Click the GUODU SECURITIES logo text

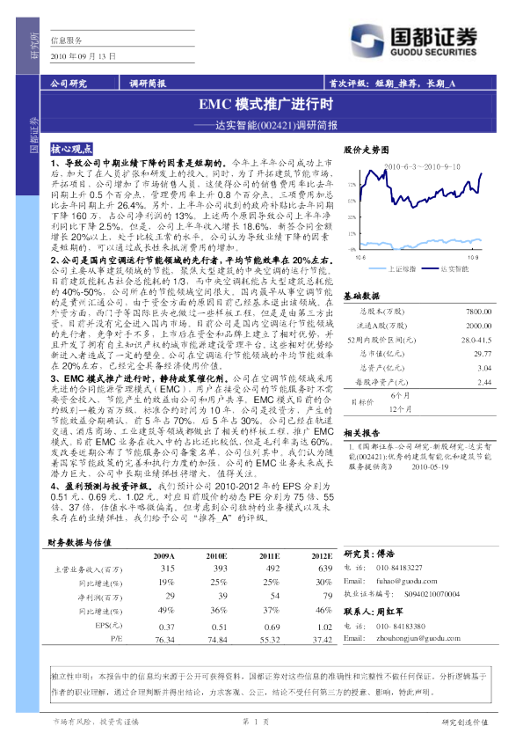click(x=433, y=53)
